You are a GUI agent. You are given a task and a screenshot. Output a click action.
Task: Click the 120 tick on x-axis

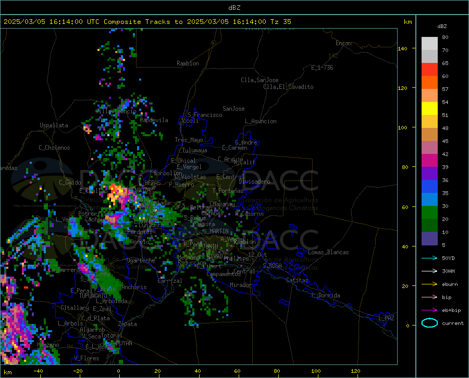point(355,371)
